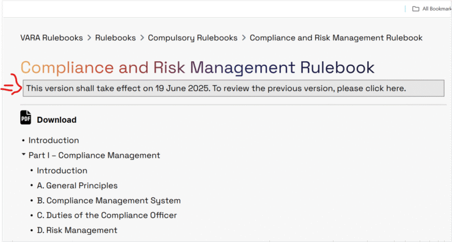452x242 pixels.
Task: Open the top-level Introduction item
Action: pos(54,141)
